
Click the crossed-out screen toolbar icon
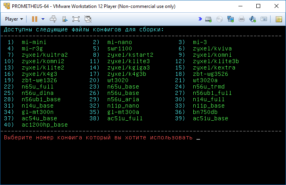coord(88,19)
